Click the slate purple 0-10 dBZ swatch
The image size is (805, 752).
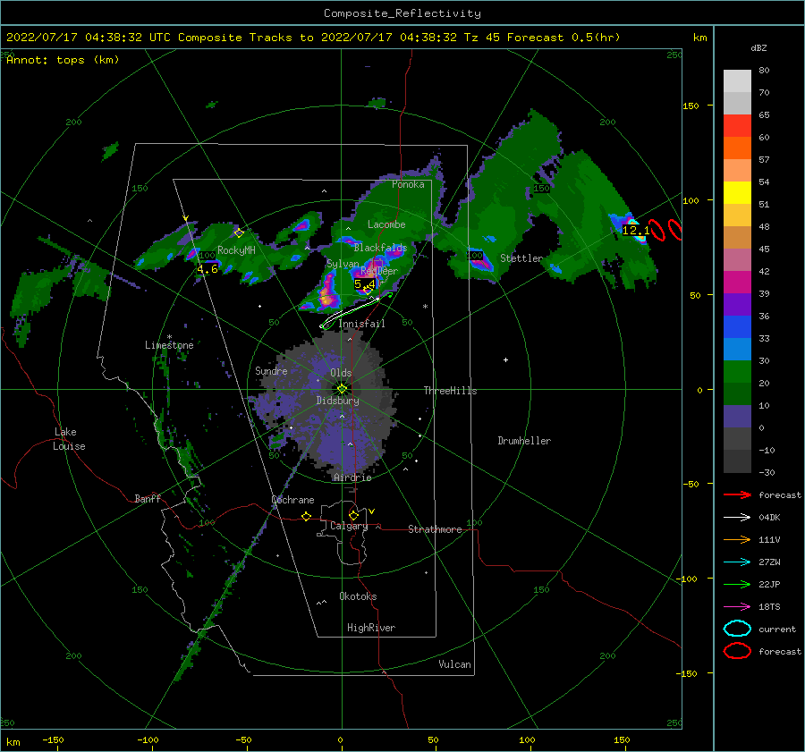(737, 416)
